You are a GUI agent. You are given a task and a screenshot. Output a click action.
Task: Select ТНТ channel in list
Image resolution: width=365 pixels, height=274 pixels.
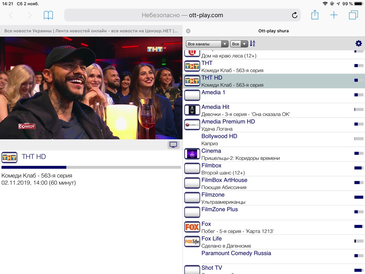274,67
